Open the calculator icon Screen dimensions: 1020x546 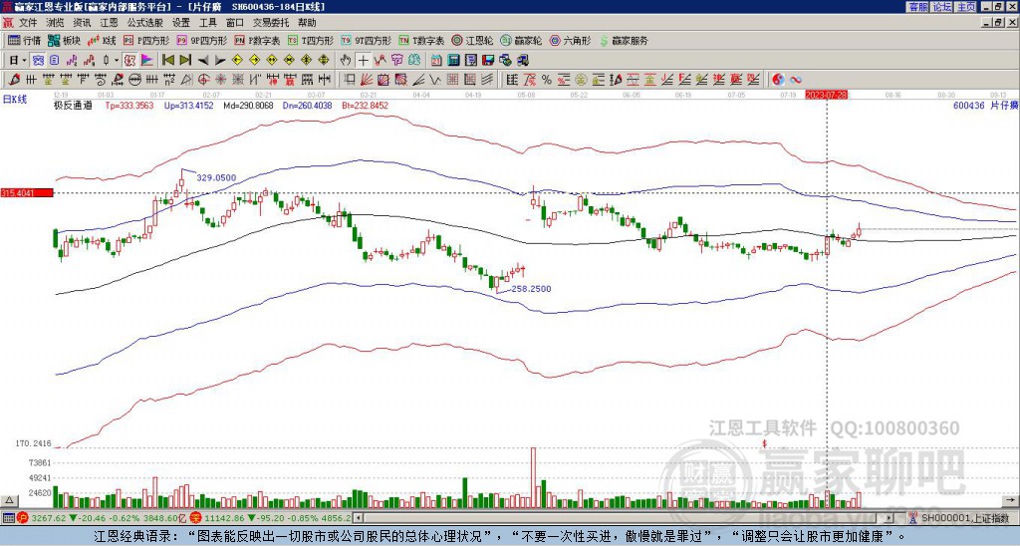pyautogui.click(x=453, y=61)
